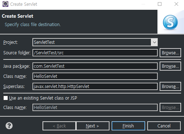Image resolution: width=184 pixels, height=134 pixels.
Task: Click the Project combo box showing ServletTest
Action: click(95, 42)
